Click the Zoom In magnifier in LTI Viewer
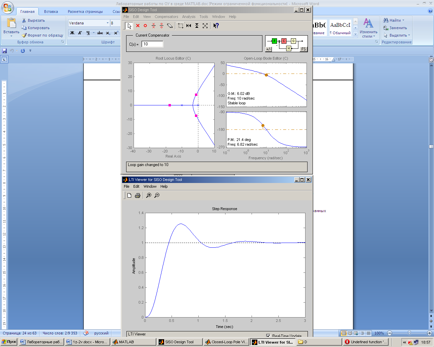 149,196
